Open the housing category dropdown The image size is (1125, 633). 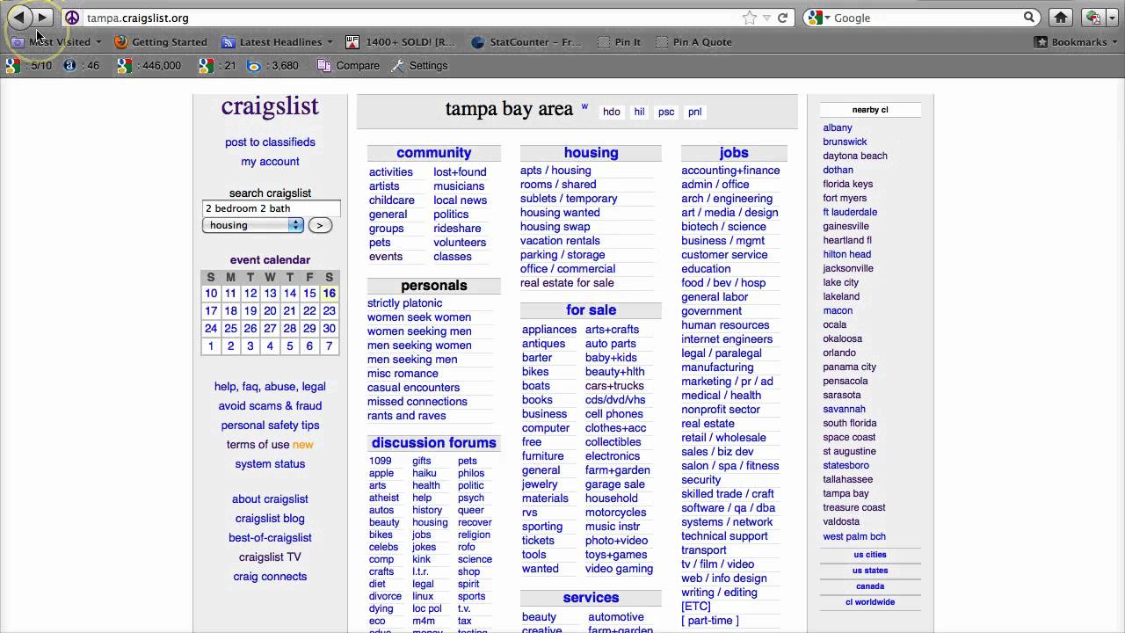click(253, 225)
